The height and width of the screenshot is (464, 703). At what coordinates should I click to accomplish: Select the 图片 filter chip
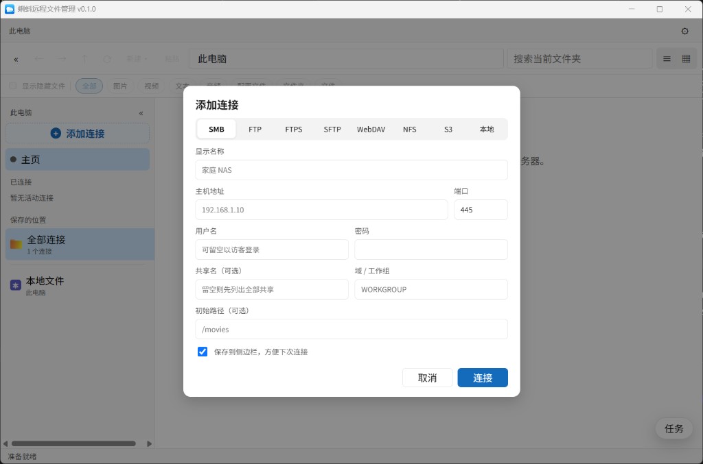click(120, 86)
